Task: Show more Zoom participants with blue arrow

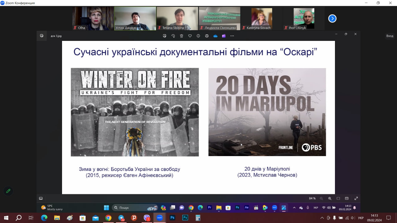Action: pyautogui.click(x=332, y=19)
